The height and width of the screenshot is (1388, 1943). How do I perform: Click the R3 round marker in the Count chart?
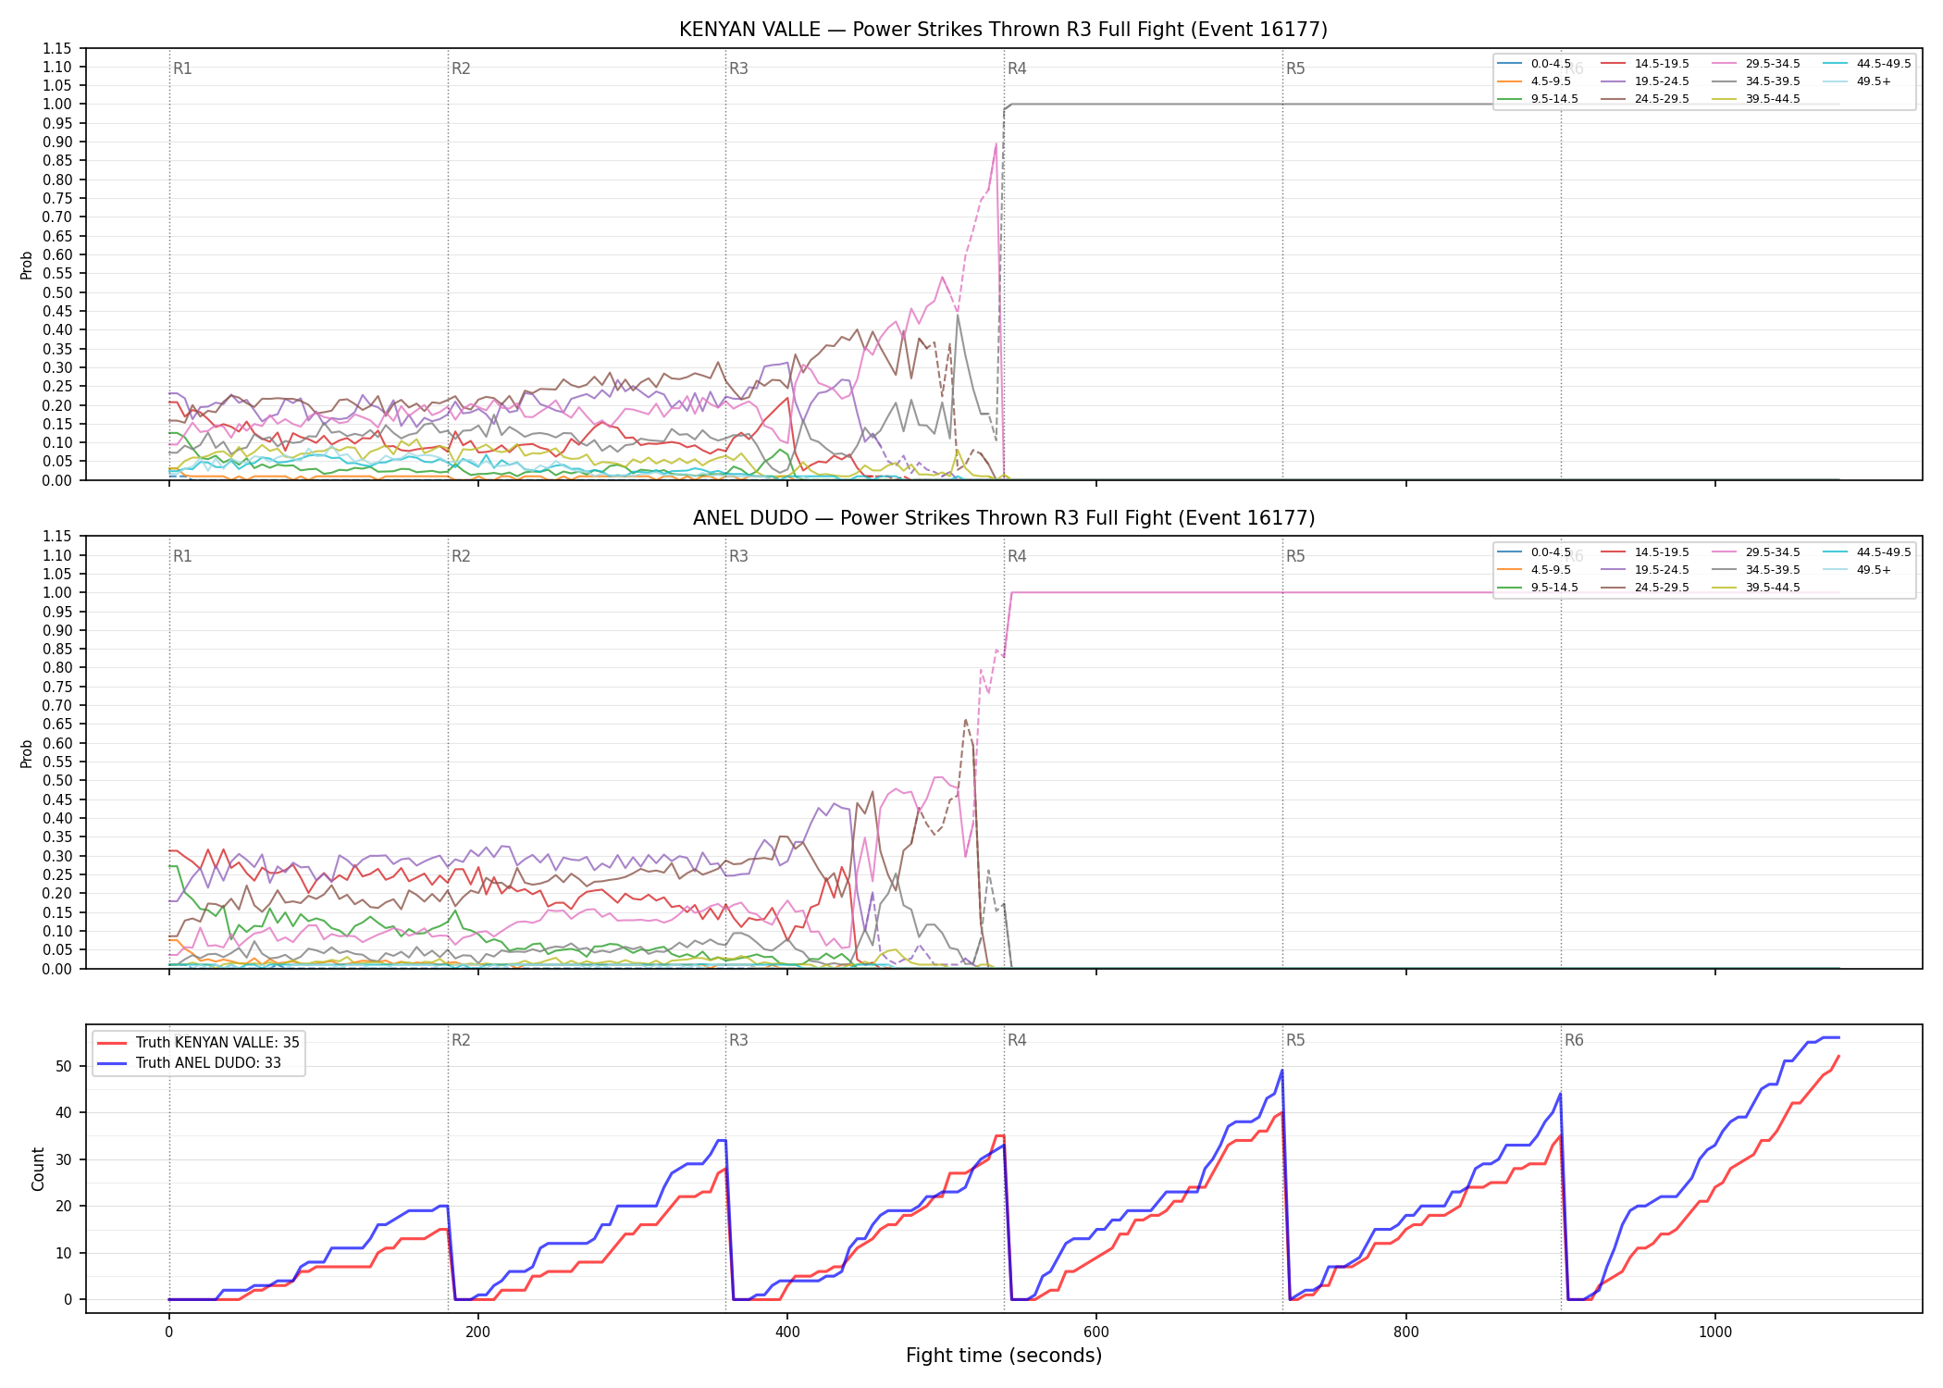click(x=738, y=1040)
